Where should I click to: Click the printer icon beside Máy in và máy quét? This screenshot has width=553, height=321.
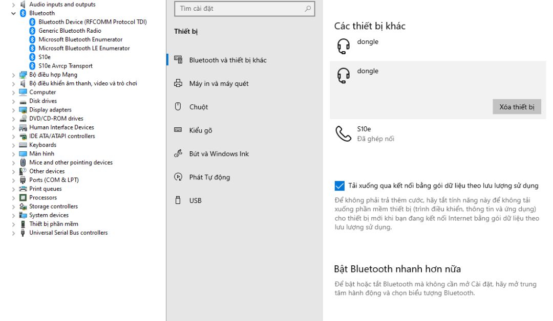[x=178, y=83]
